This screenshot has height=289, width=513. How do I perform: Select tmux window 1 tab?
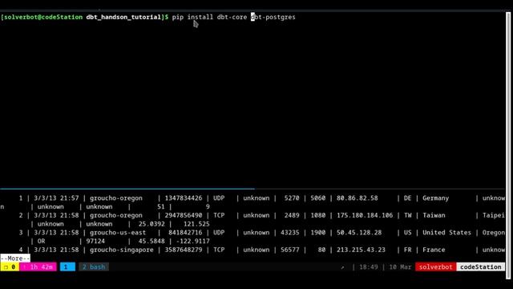tap(67, 267)
